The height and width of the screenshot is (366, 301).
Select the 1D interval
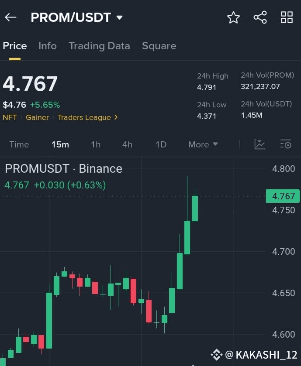(161, 144)
